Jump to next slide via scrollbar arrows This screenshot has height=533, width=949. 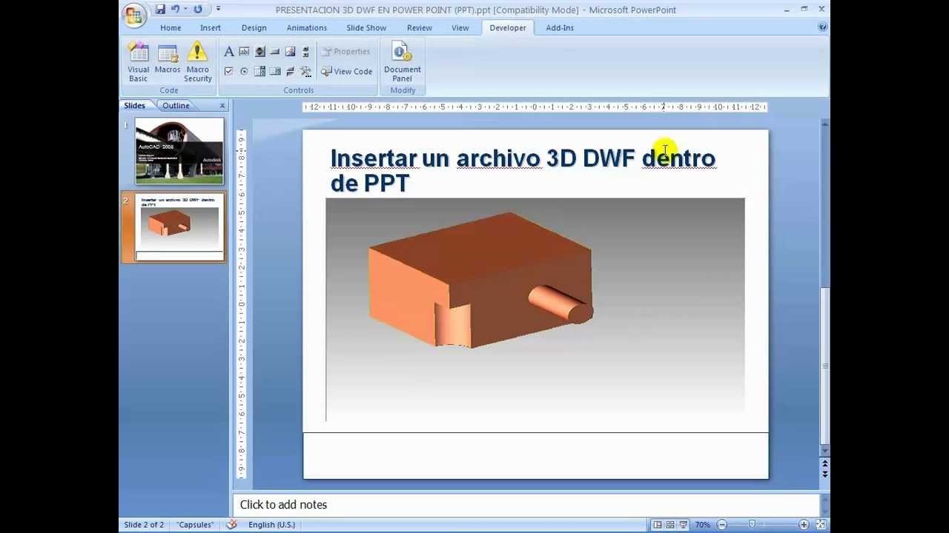[824, 473]
